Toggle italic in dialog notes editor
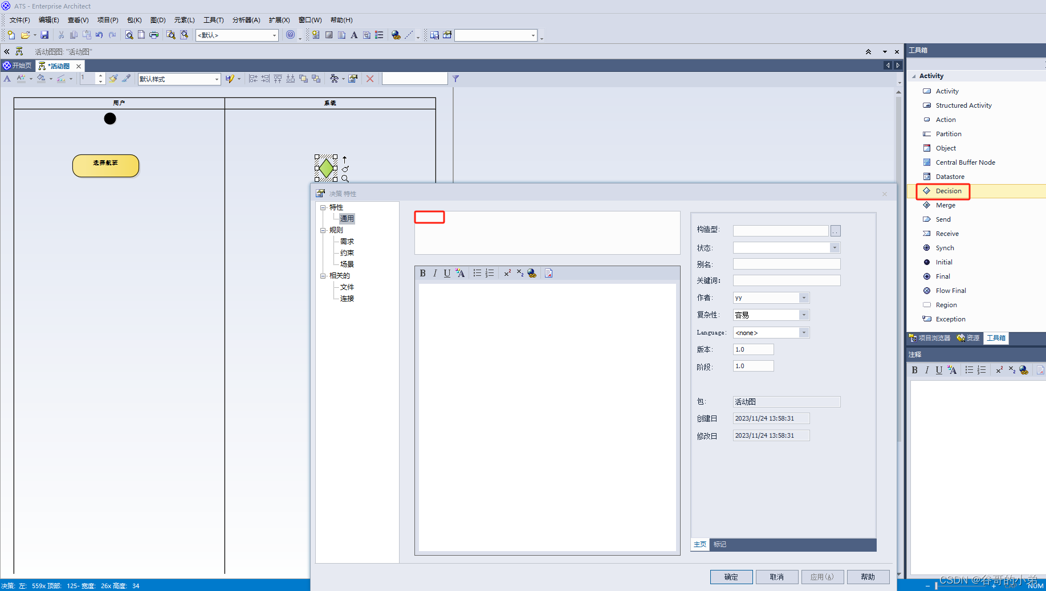The image size is (1046, 591). point(435,274)
